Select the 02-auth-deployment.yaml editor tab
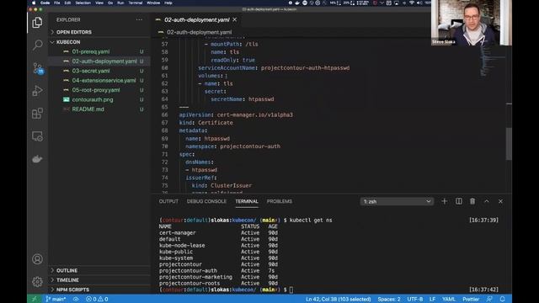Image resolution: width=539 pixels, height=303 pixels. pos(196,20)
